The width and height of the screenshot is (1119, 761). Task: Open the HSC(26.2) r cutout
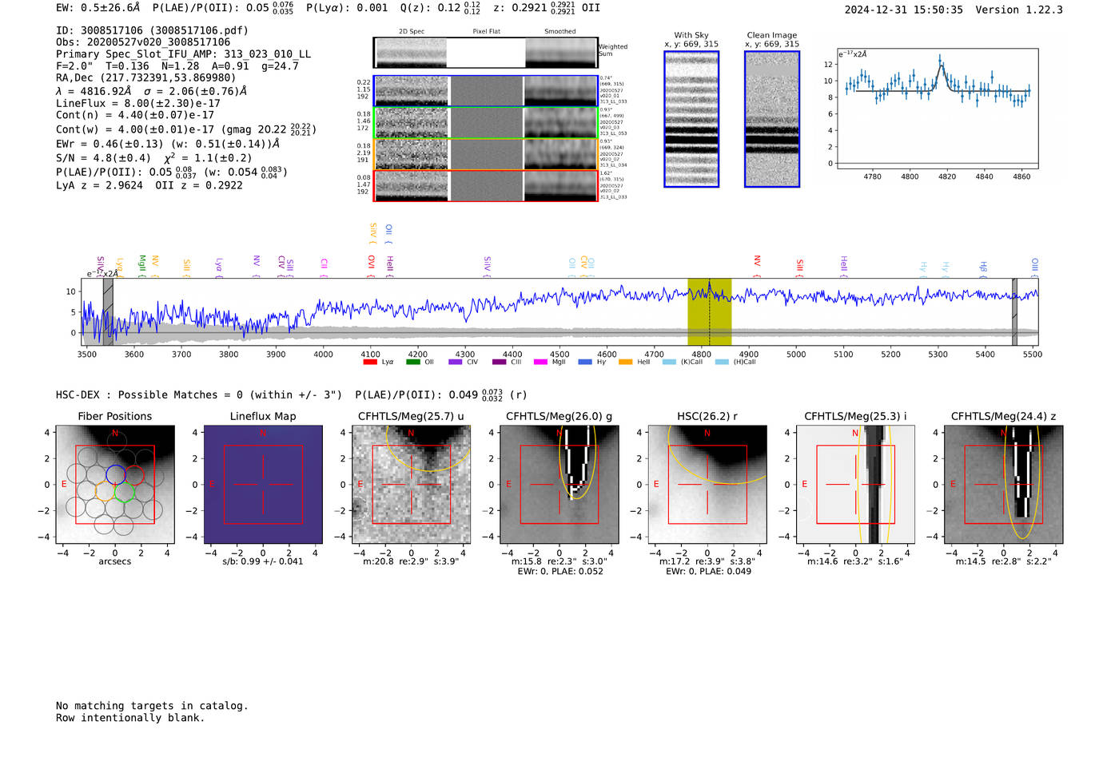(707, 484)
